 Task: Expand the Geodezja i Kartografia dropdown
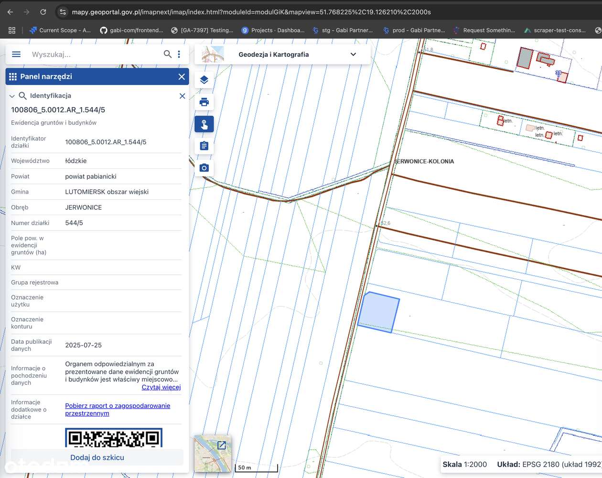(x=353, y=54)
